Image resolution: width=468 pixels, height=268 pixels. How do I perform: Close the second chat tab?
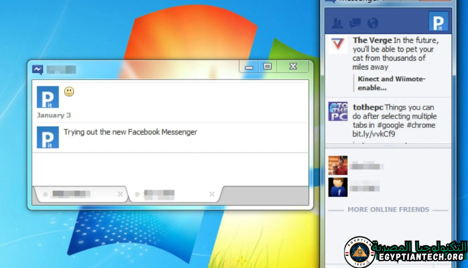point(213,194)
